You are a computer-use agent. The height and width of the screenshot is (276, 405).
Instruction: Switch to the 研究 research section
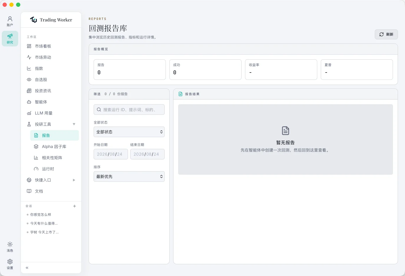pyautogui.click(x=10, y=38)
